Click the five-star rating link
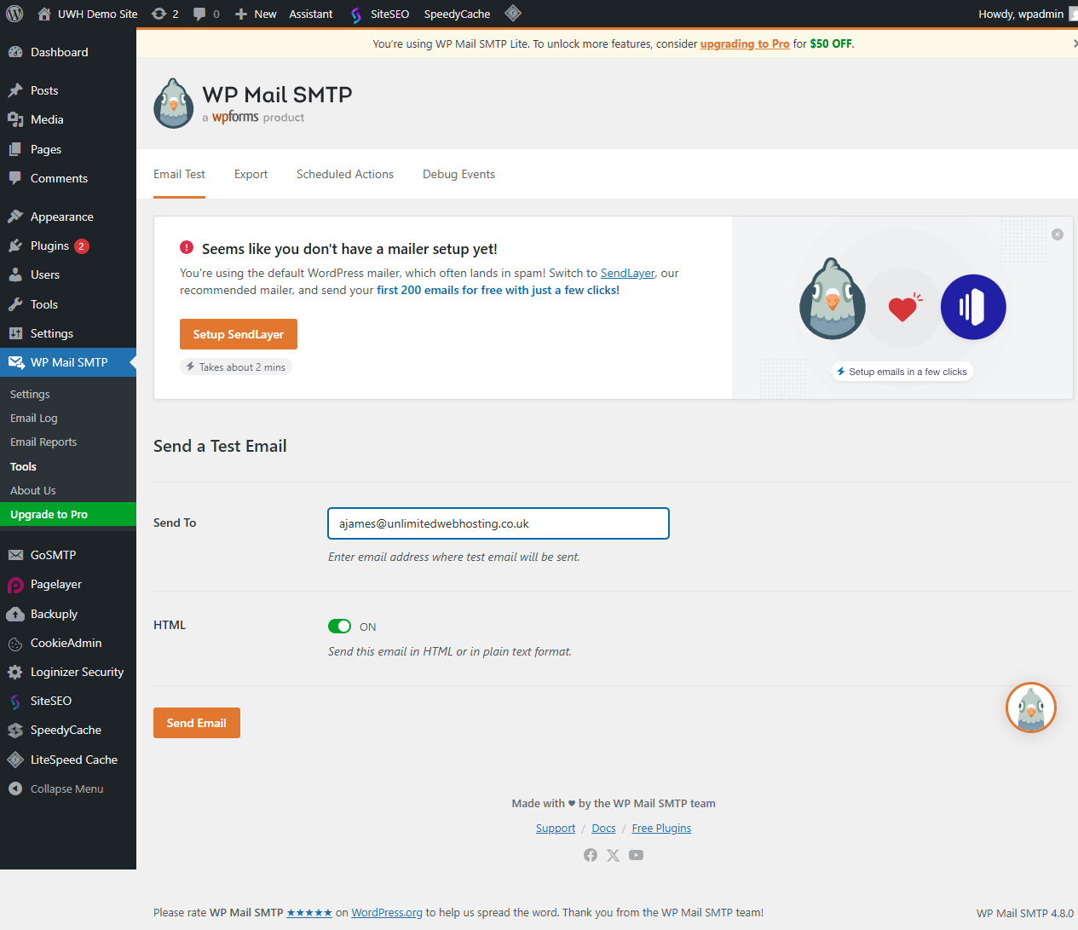This screenshot has height=930, width=1078. click(309, 912)
